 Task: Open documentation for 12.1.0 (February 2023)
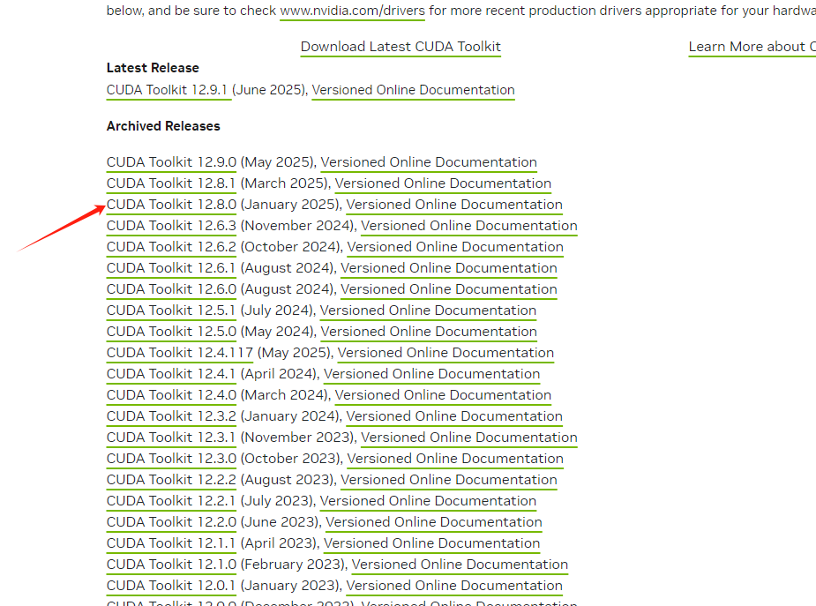tap(460, 564)
